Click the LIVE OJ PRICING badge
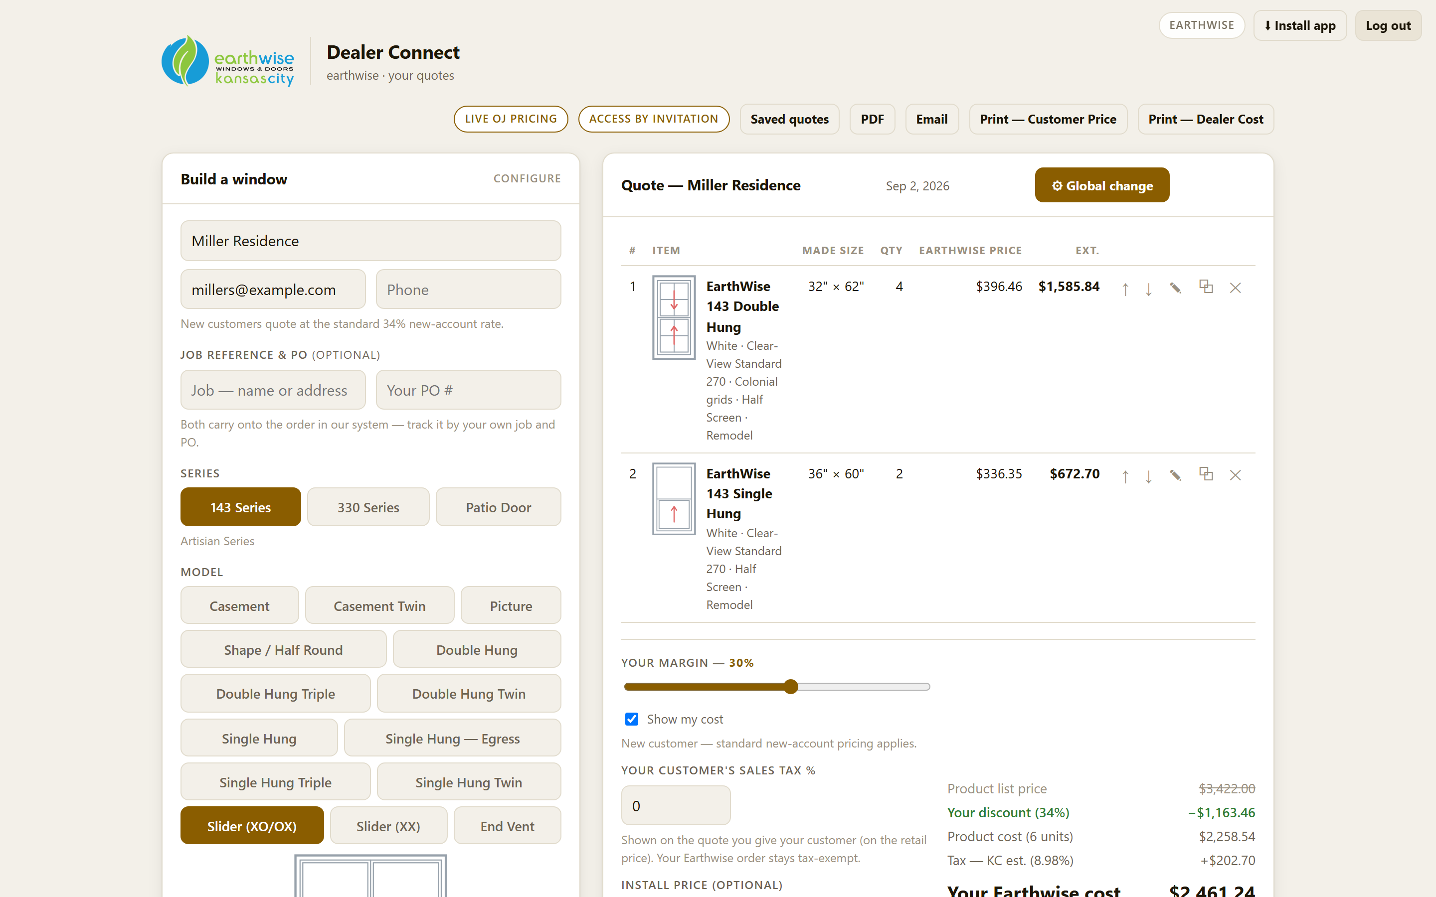Image resolution: width=1436 pixels, height=897 pixels. (511, 119)
